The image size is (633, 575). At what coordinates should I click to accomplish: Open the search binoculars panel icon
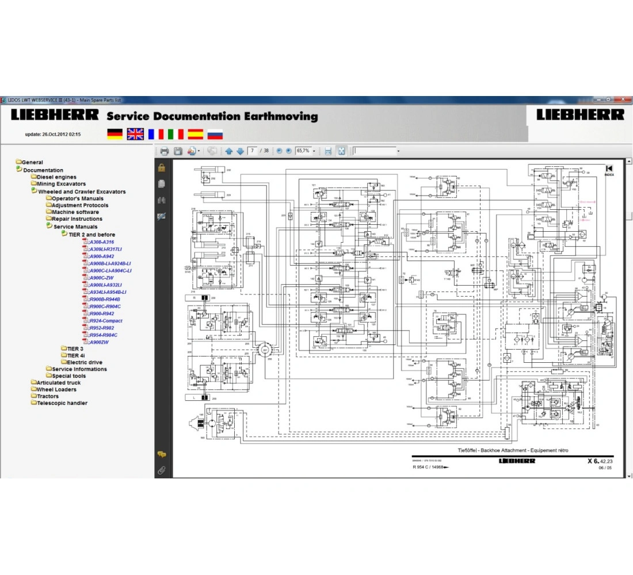pos(162,200)
